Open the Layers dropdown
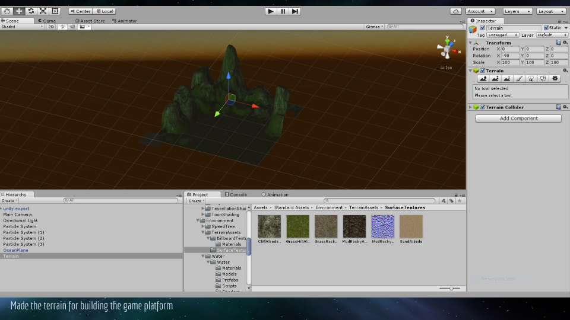 pyautogui.click(x=518, y=11)
